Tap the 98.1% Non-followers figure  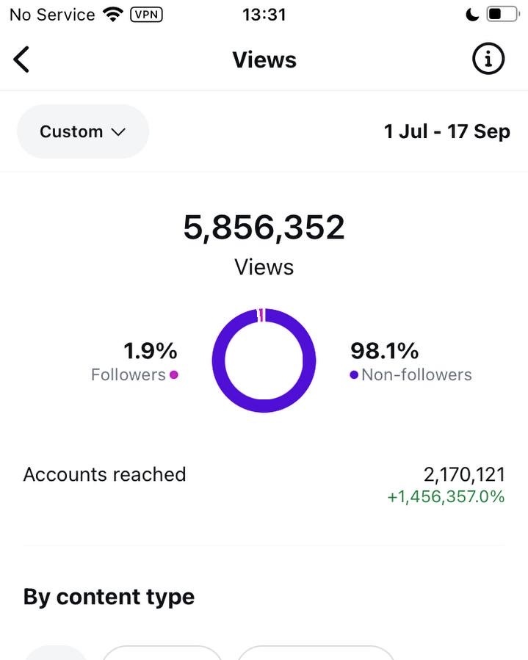385,351
